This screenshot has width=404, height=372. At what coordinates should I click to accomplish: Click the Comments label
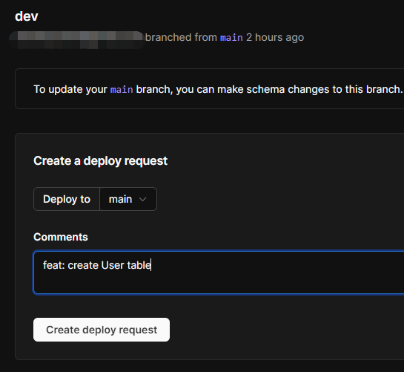click(61, 237)
